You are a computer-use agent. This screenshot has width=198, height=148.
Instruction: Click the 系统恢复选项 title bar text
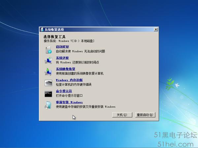[x=54, y=30]
